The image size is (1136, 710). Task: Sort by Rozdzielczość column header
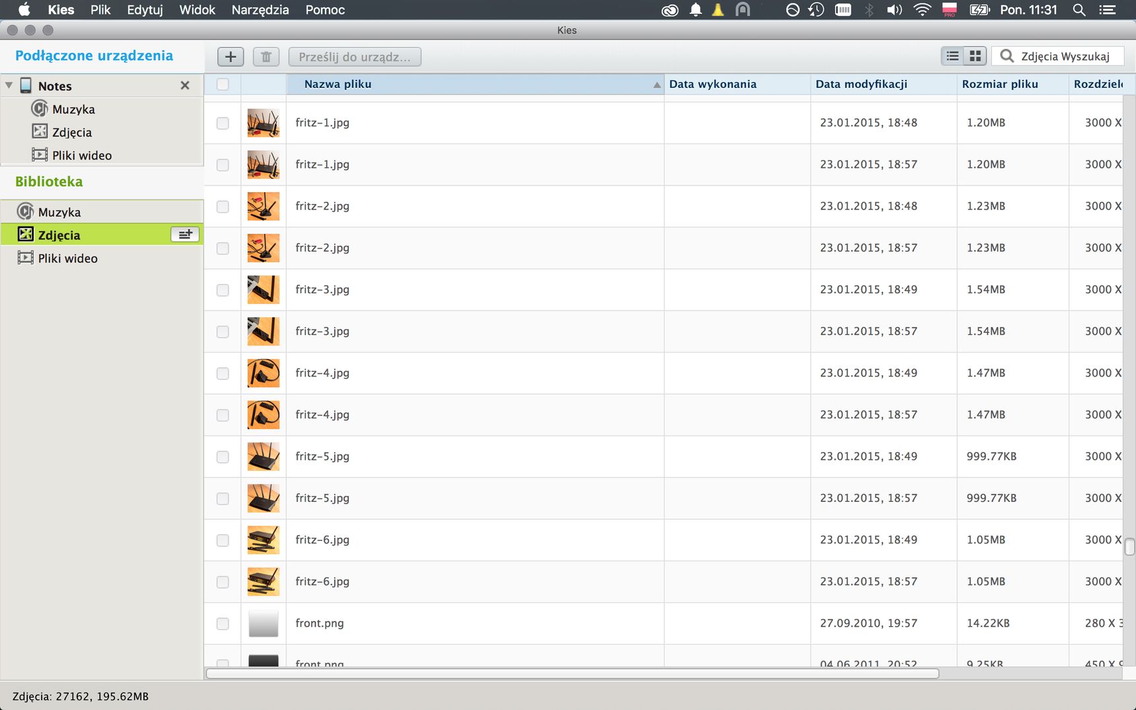(x=1096, y=84)
